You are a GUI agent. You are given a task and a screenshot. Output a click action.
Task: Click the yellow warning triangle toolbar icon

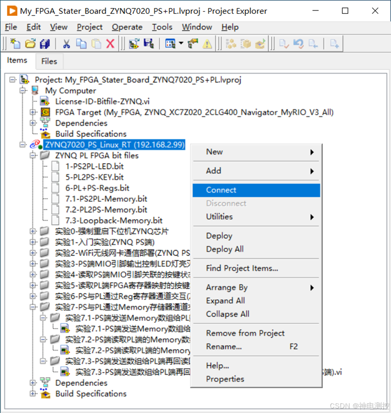[x=207, y=44]
